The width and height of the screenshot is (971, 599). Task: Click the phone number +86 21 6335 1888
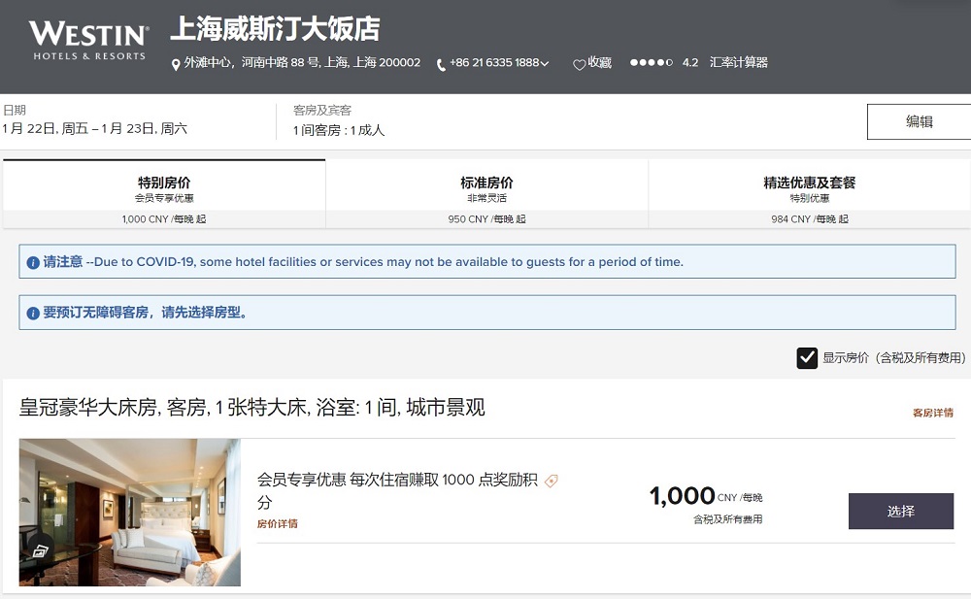click(494, 62)
